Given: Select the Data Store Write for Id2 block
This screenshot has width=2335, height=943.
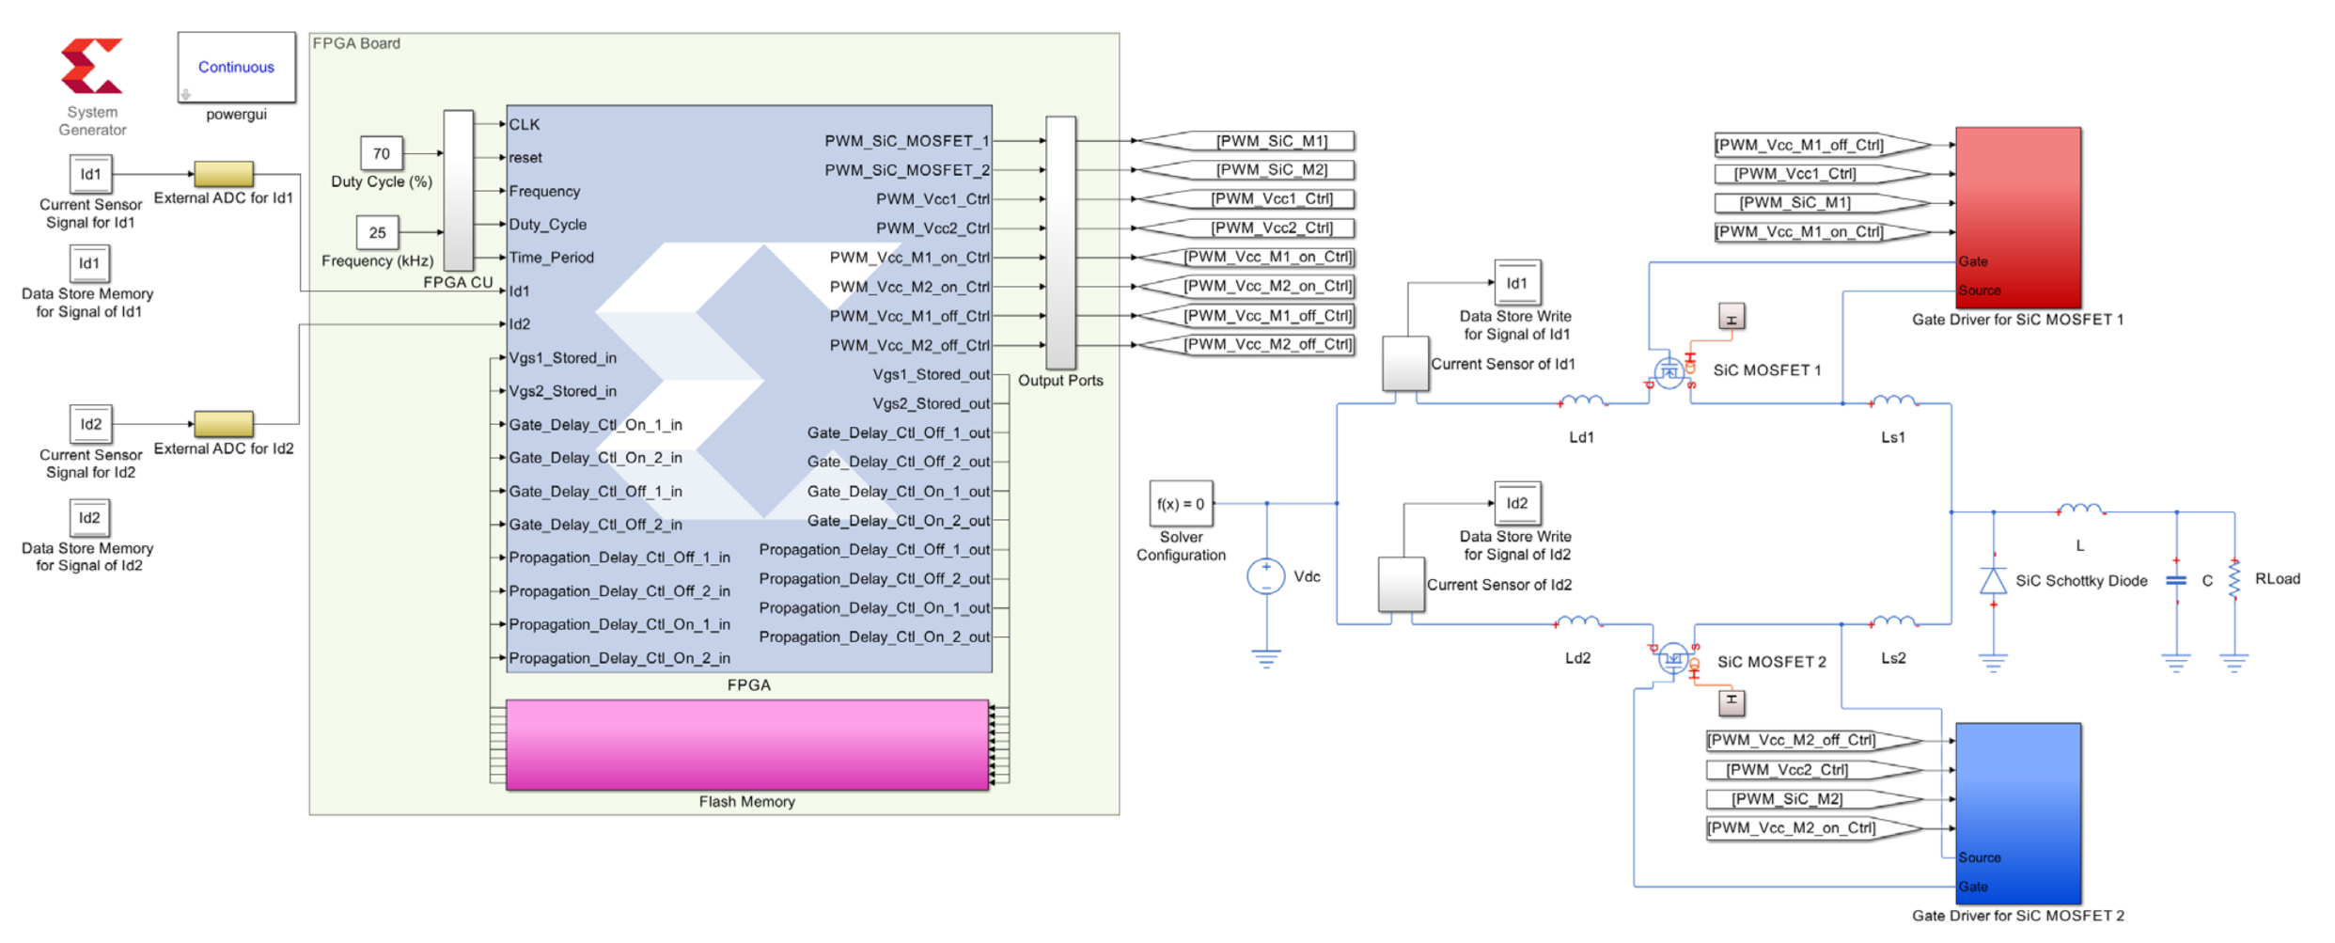Looking at the screenshot, I should tap(1516, 504).
